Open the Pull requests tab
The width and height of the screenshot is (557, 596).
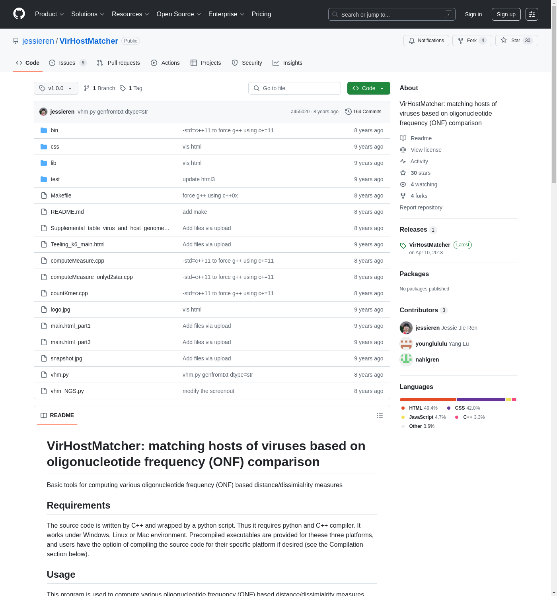pyautogui.click(x=119, y=63)
